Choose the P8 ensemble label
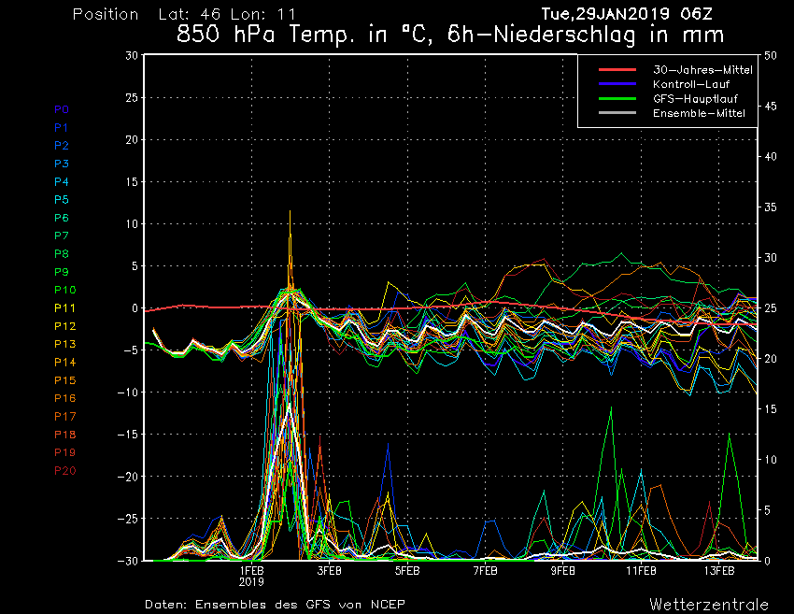This screenshot has height=614, width=794. (x=62, y=254)
